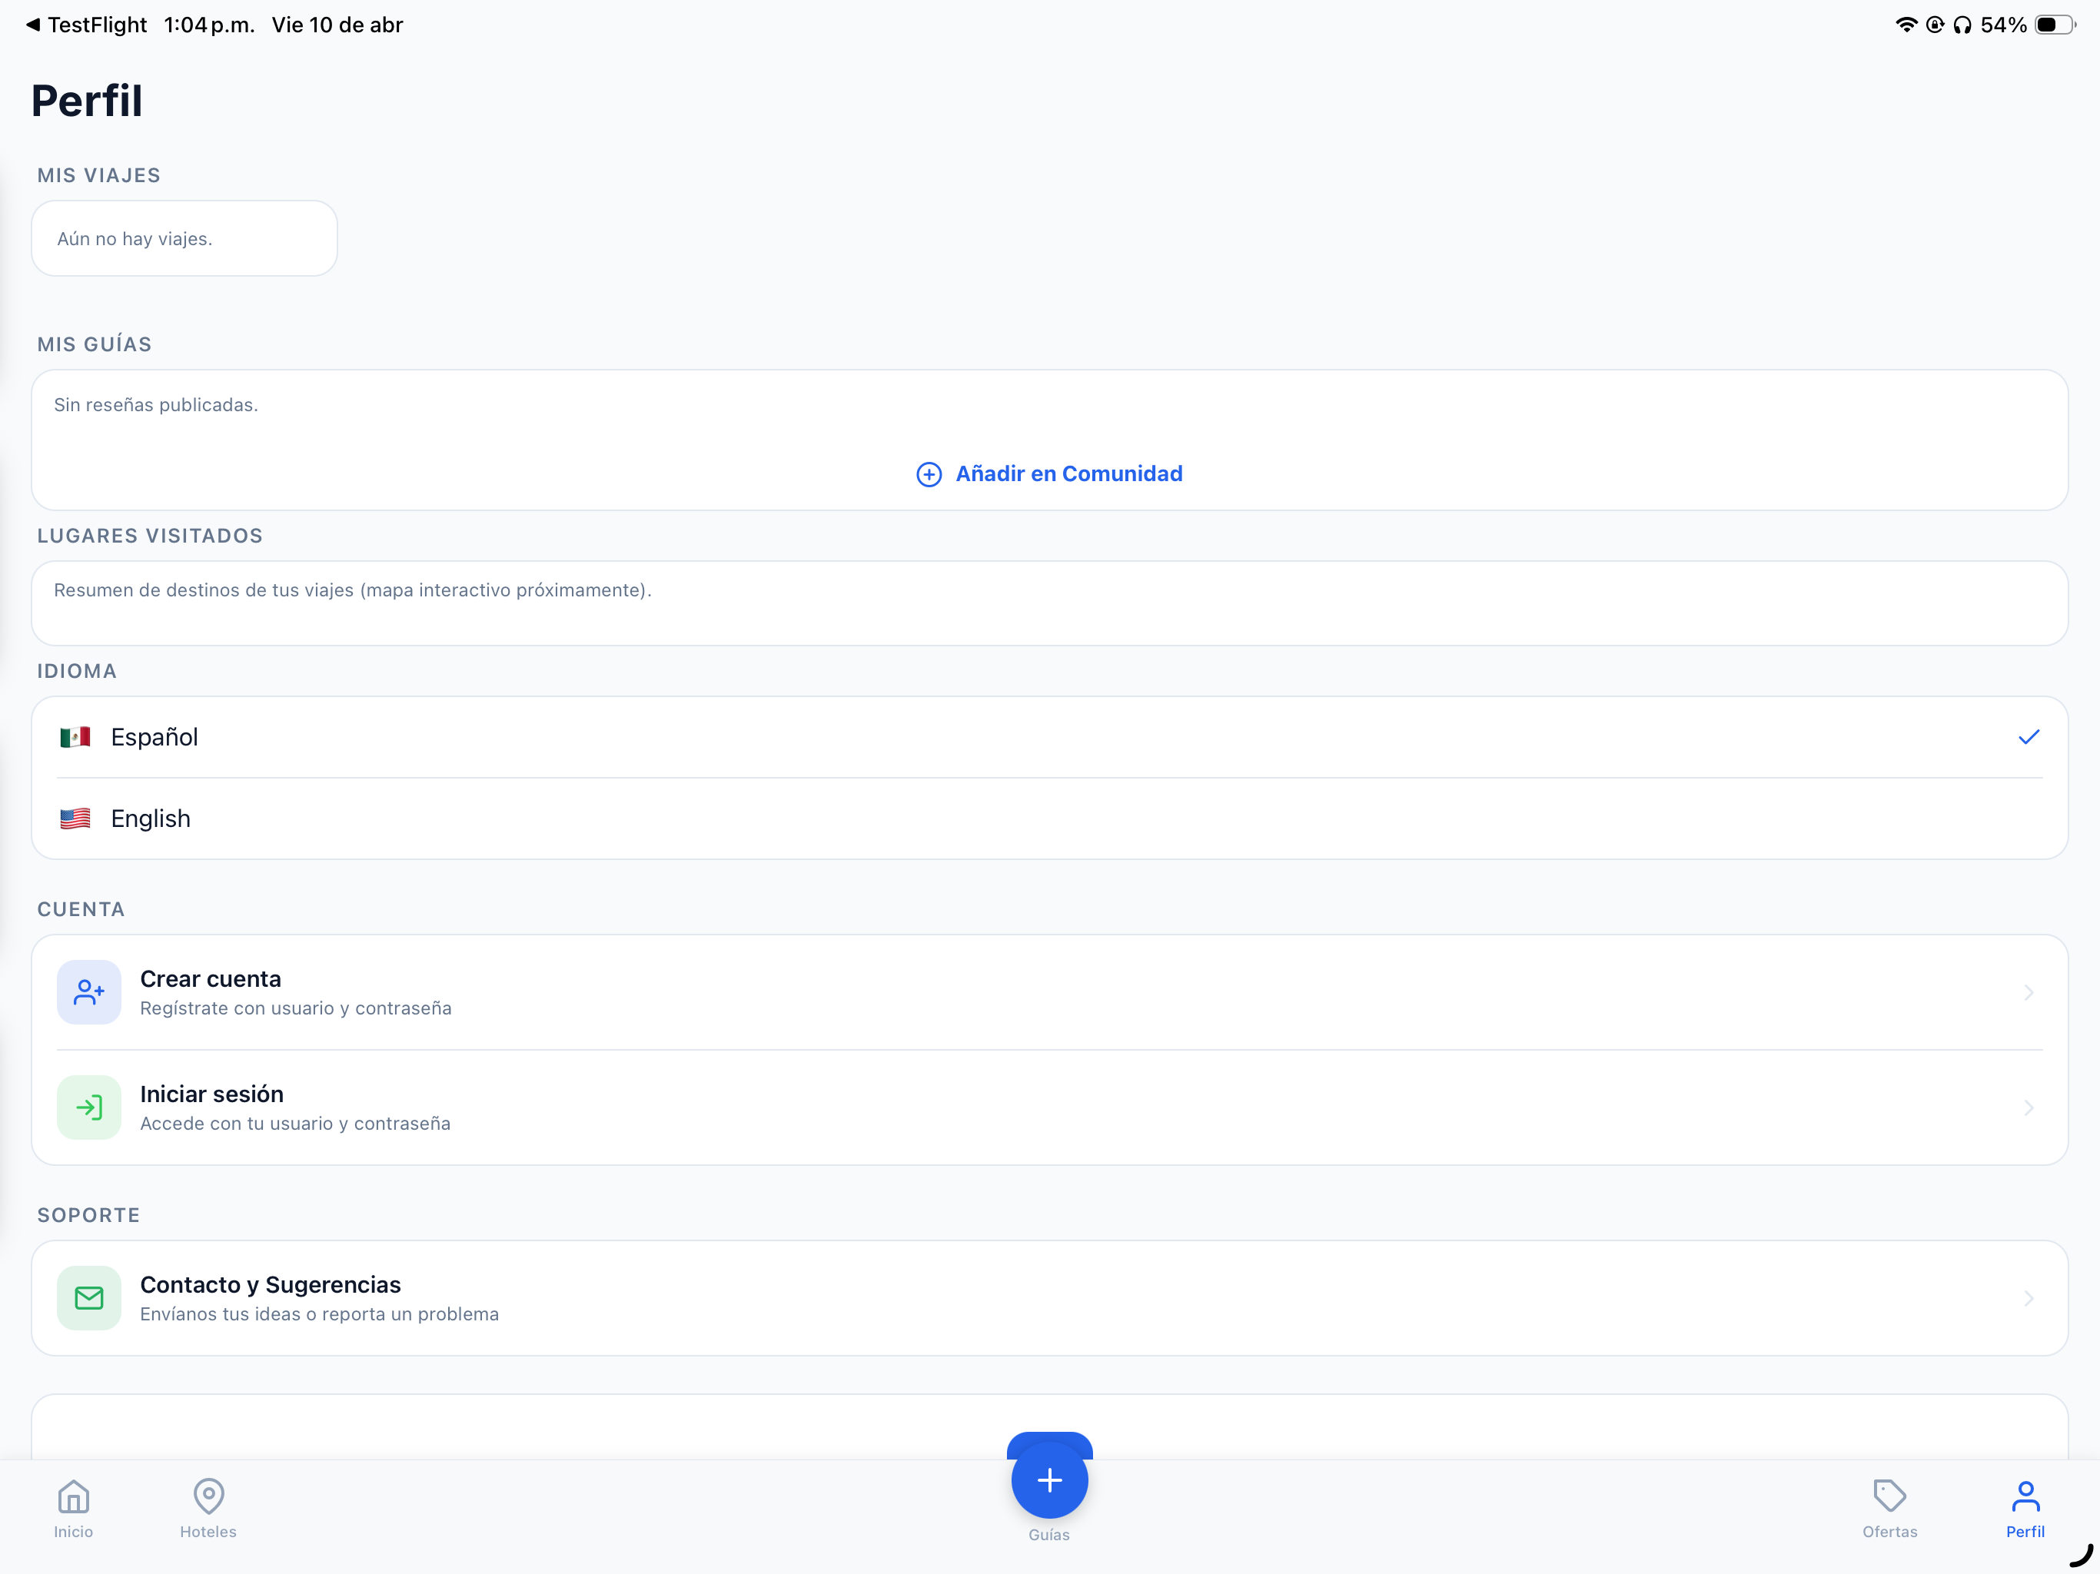Open Contacto y Sugerencias title

271,1284
